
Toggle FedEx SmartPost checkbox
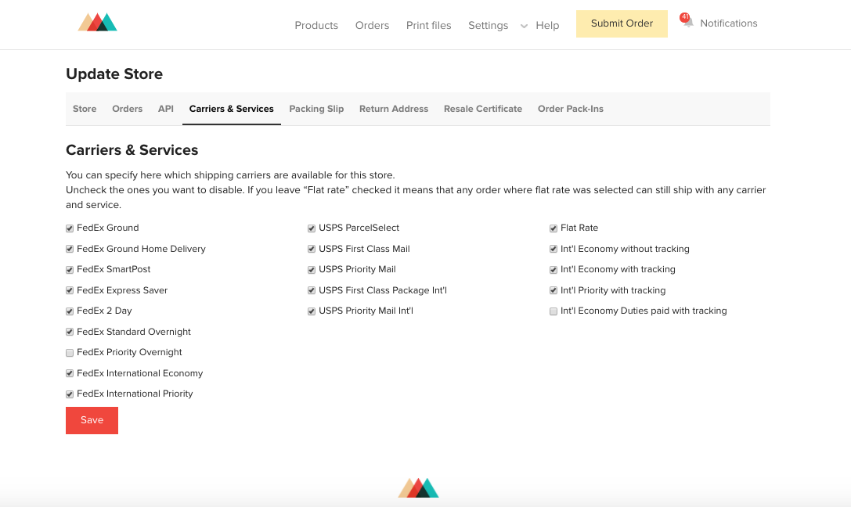(x=70, y=269)
